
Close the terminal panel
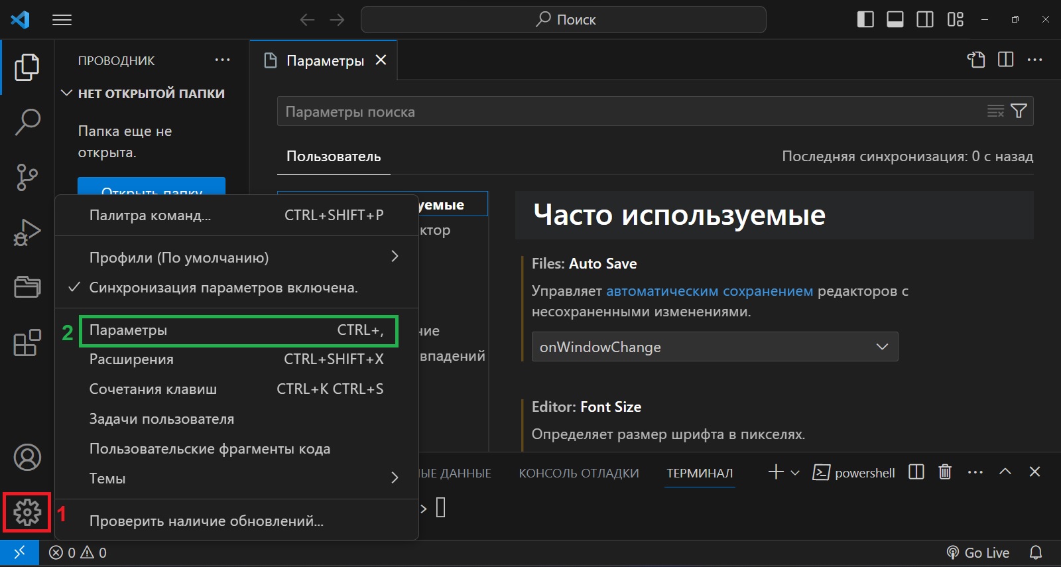1034,472
